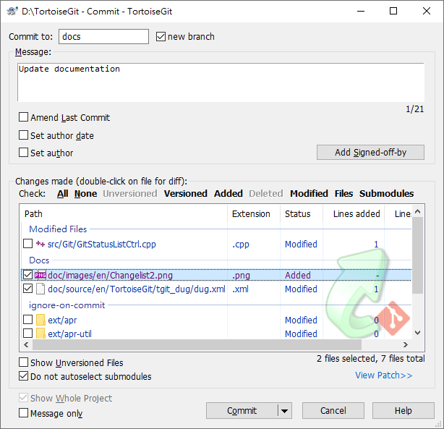Viewport: 444px width, 429px height.
Task: Click the file list horizontal scrollbar thumb
Action: coord(197,344)
